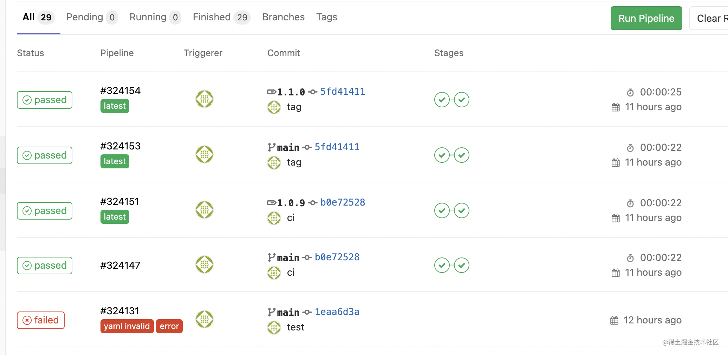Switch to the Branches tab
728x355 pixels.
[x=283, y=17]
